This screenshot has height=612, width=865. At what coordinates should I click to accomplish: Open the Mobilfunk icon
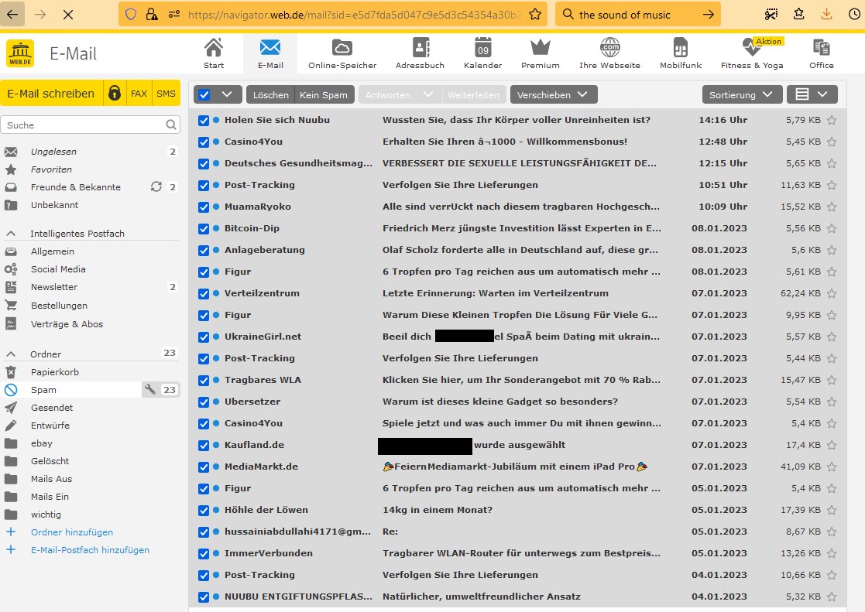681,47
